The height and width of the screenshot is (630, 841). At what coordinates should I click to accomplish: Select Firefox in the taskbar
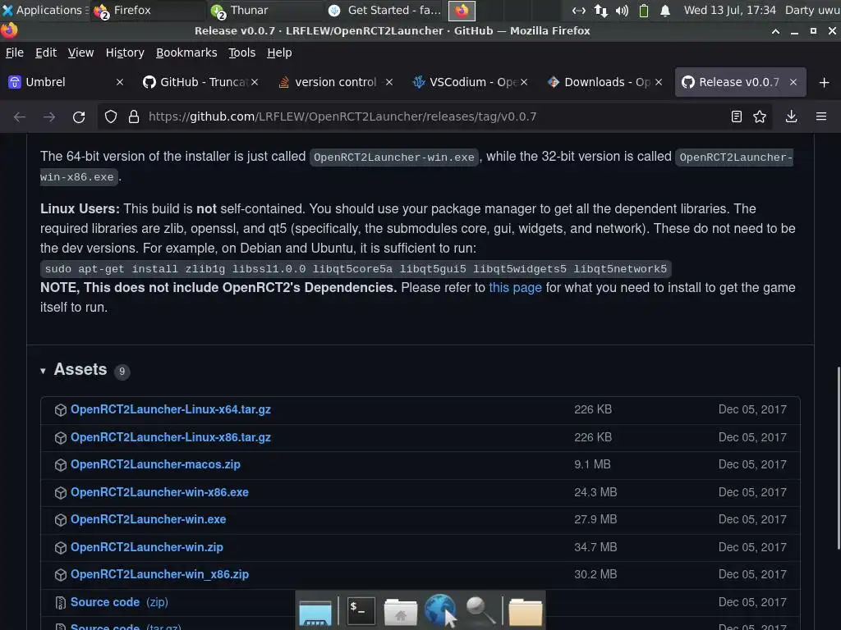click(x=148, y=10)
